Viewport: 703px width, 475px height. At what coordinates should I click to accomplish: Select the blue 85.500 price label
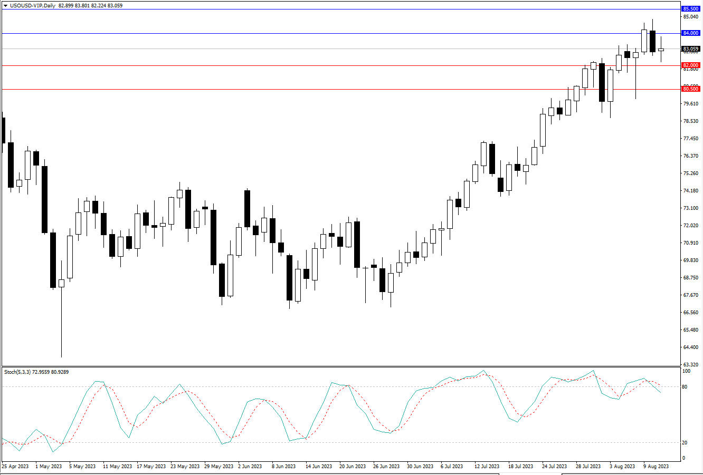tap(691, 9)
